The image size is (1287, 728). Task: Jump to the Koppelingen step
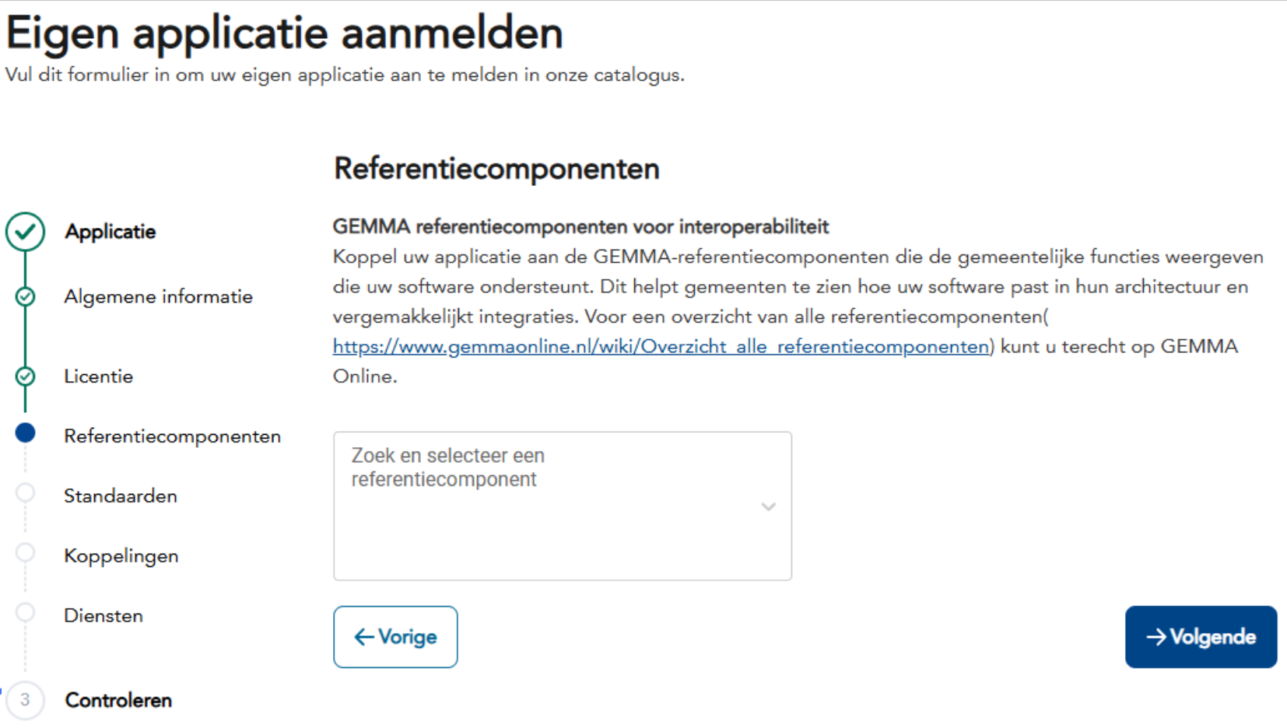click(x=121, y=556)
